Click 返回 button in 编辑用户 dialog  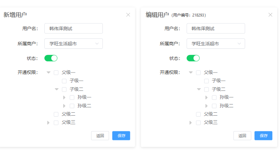pos(242,136)
